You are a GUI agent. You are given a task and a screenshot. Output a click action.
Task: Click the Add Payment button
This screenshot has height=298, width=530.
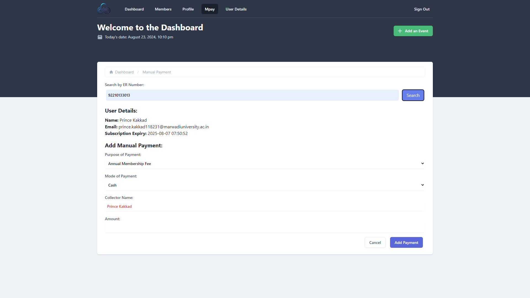click(406, 243)
